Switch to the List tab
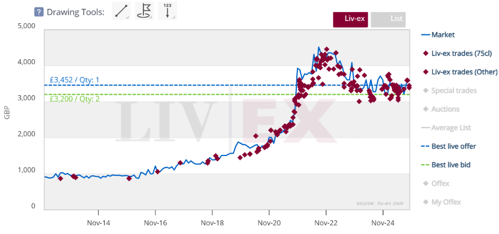The image size is (499, 234). (388, 19)
